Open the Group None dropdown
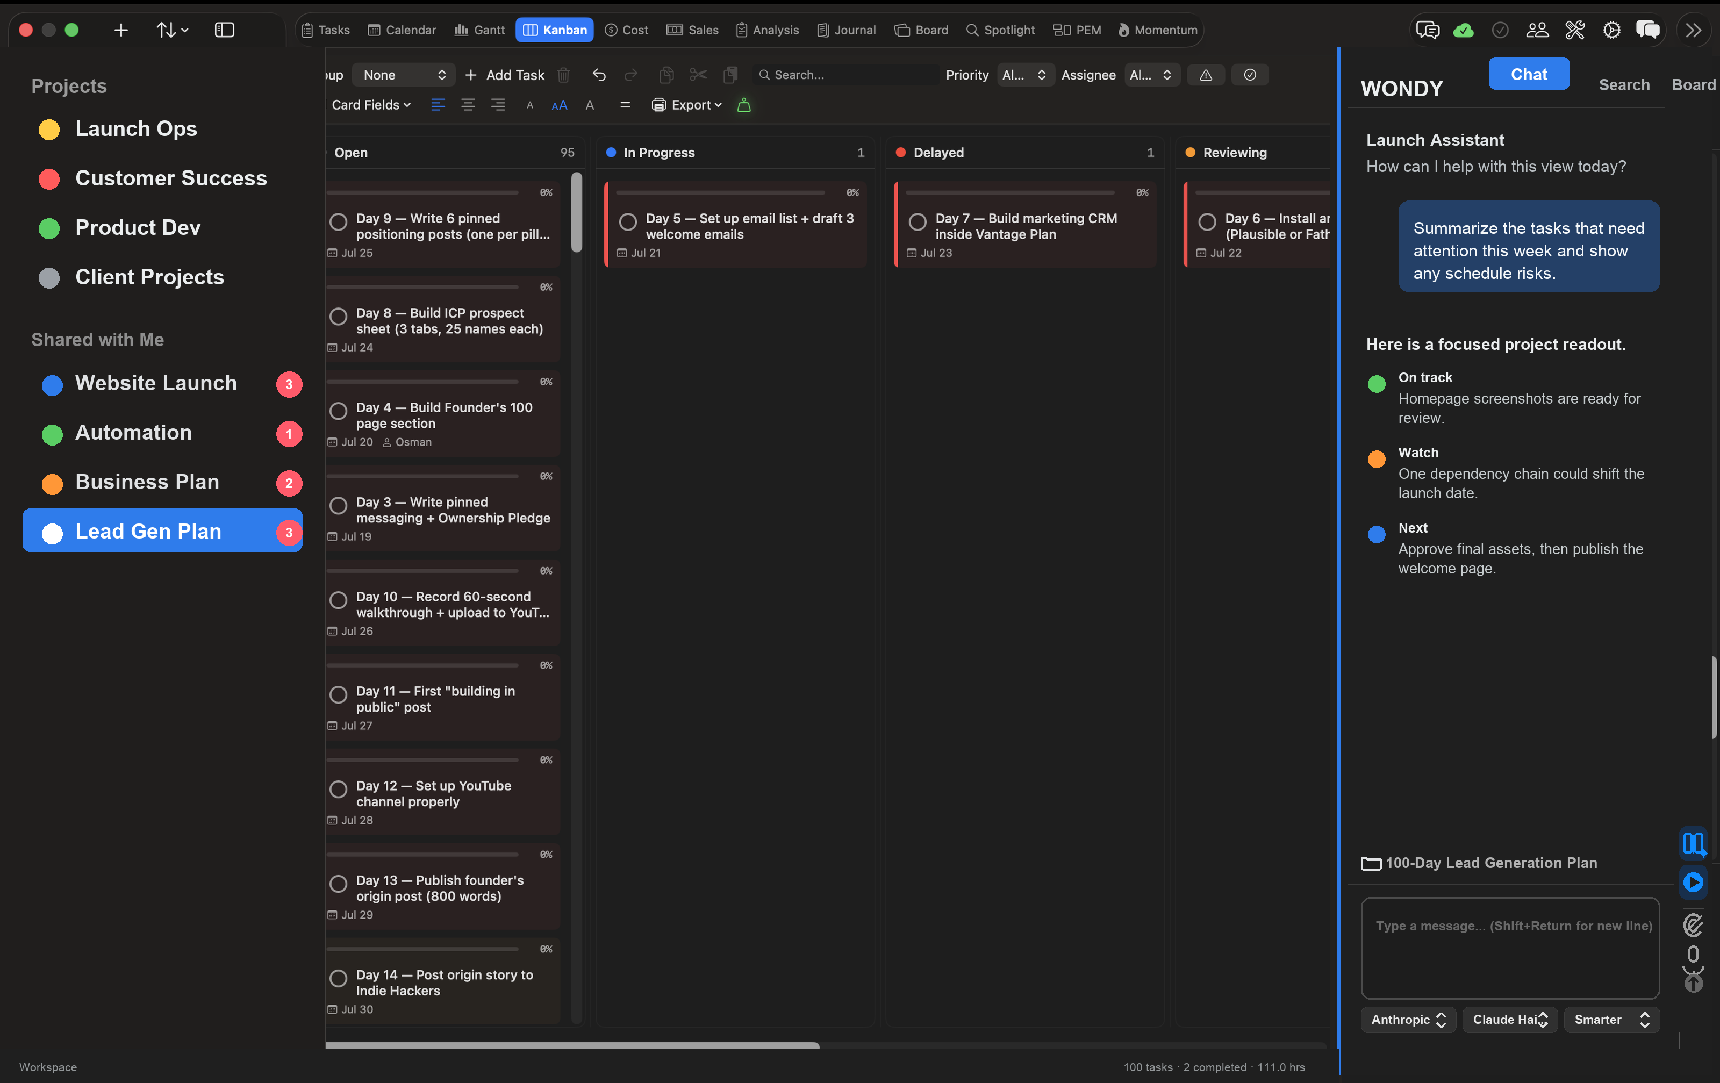 pos(404,75)
